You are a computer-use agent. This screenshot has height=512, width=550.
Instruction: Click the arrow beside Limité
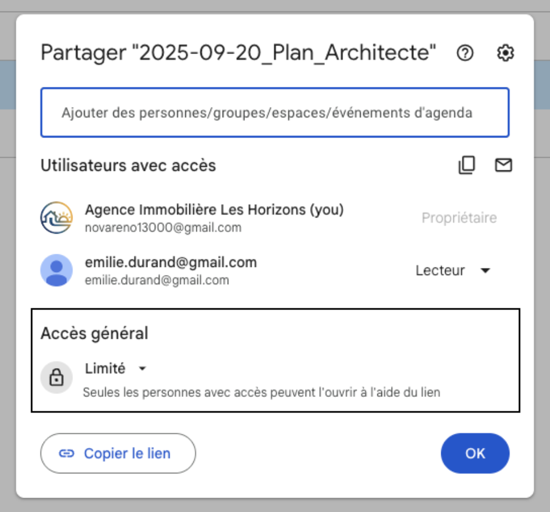coord(143,369)
